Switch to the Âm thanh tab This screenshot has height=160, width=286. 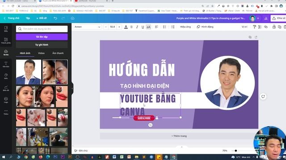[58, 53]
